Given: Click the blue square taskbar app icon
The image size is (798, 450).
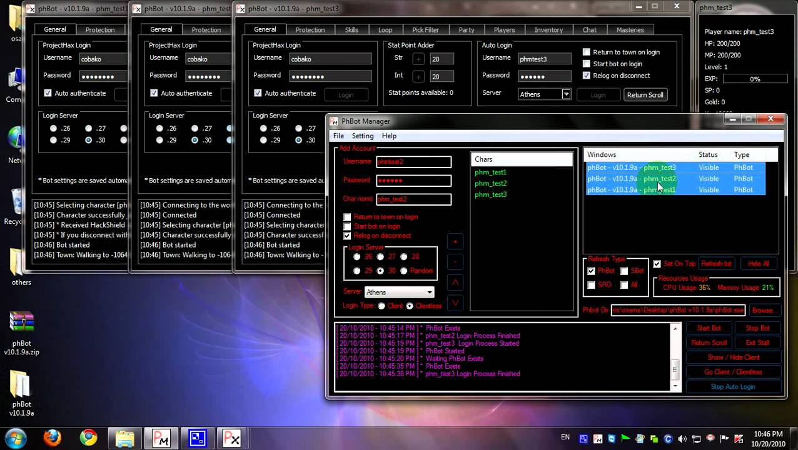Looking at the screenshot, I should coord(196,438).
